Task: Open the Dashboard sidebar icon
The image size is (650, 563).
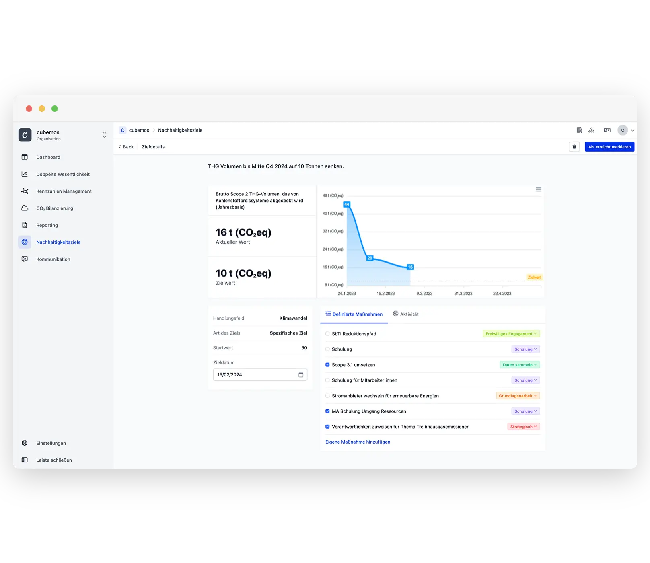Action: click(x=25, y=157)
